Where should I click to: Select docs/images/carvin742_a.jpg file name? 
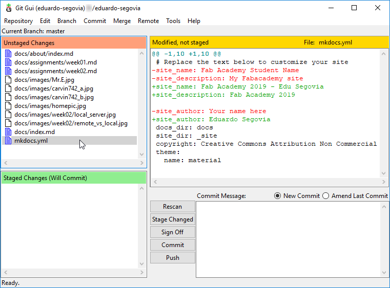[54, 88]
